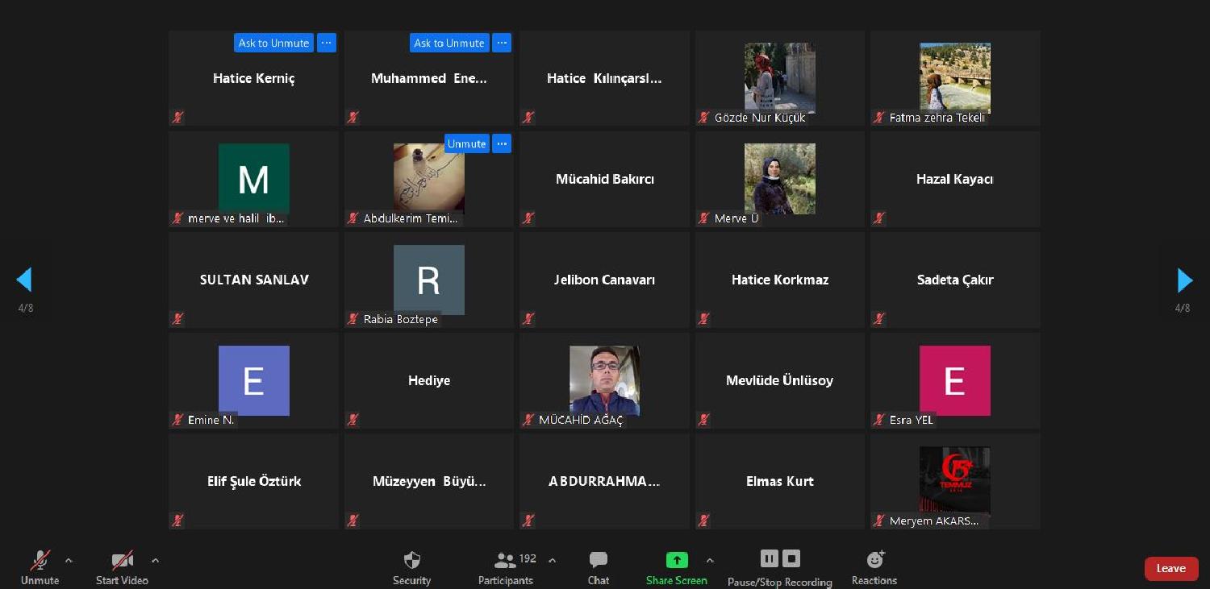This screenshot has width=1210, height=589.
Task: Pause the recording
Action: pos(769,558)
